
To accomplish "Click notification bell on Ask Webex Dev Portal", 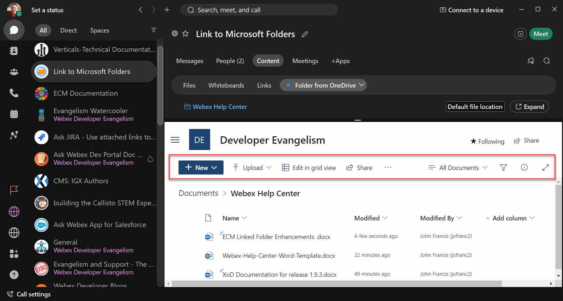I will pos(150,159).
